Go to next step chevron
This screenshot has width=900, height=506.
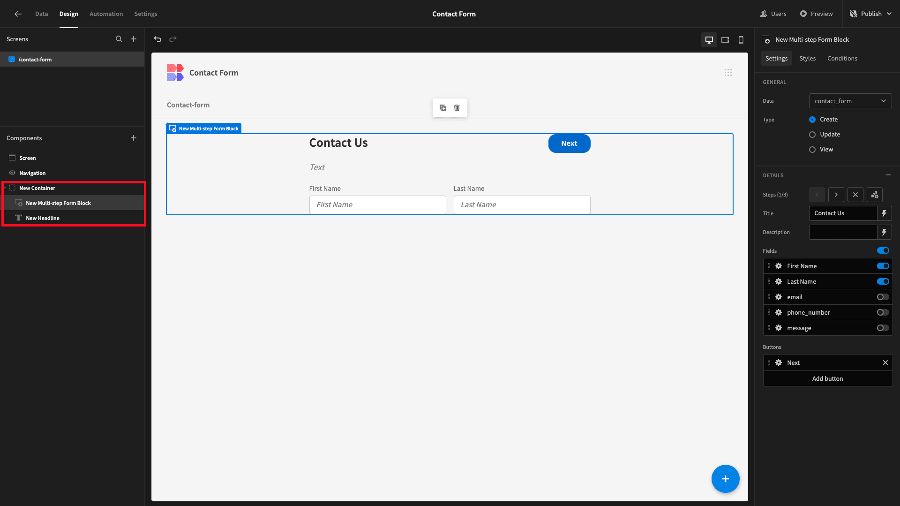pyautogui.click(x=836, y=195)
